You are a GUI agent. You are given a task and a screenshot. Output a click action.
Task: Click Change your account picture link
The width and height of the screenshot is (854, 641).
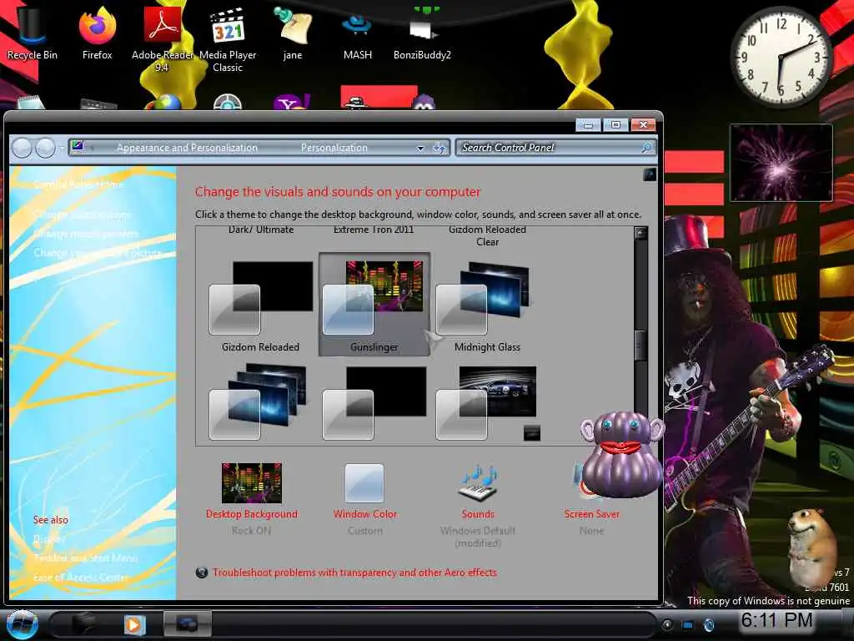tap(98, 252)
